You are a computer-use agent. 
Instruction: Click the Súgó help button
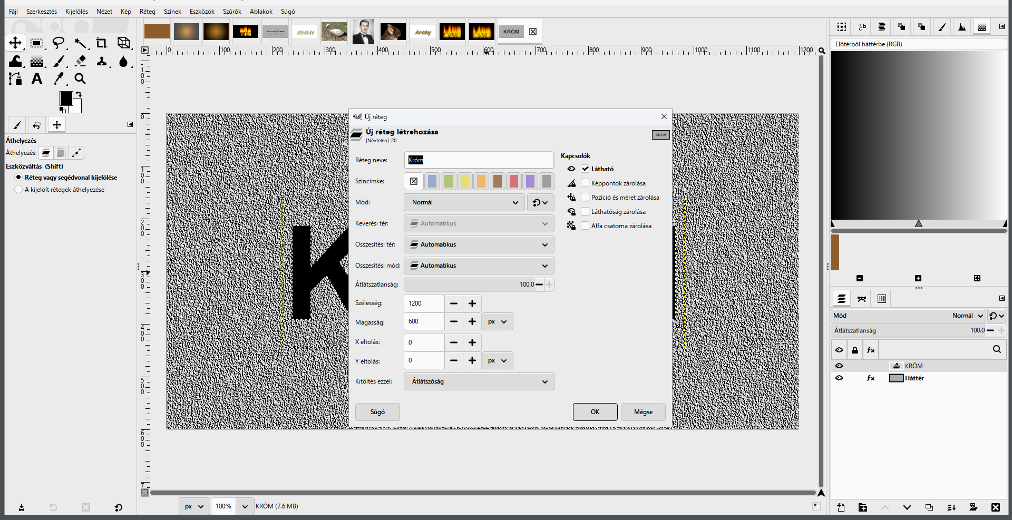click(377, 412)
